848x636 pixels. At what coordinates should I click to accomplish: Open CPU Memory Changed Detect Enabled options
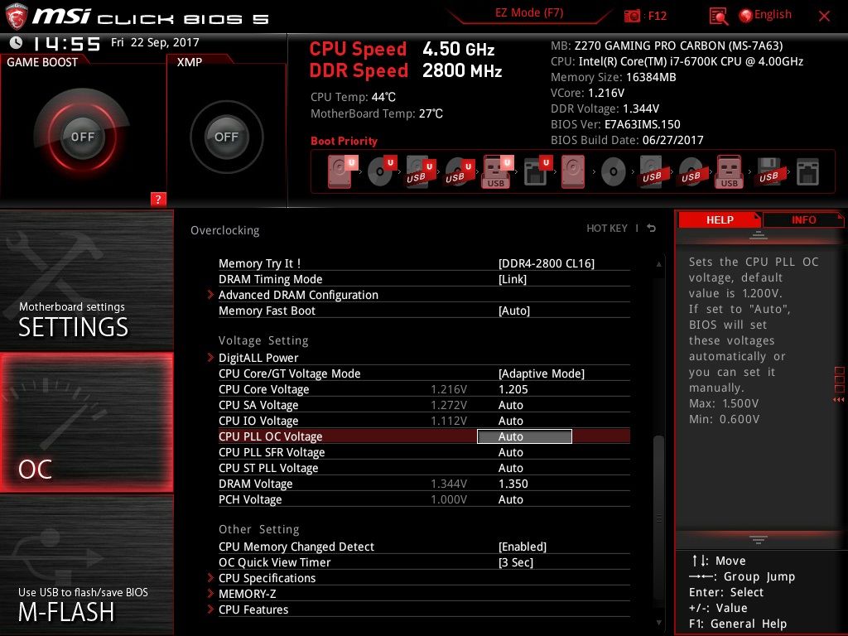(x=523, y=547)
